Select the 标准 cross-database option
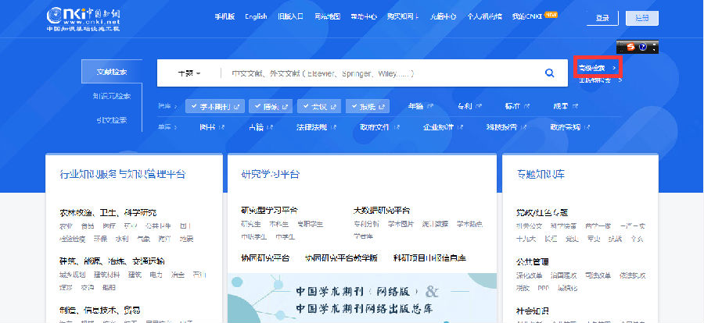The height and width of the screenshot is (323, 704). 512,106
